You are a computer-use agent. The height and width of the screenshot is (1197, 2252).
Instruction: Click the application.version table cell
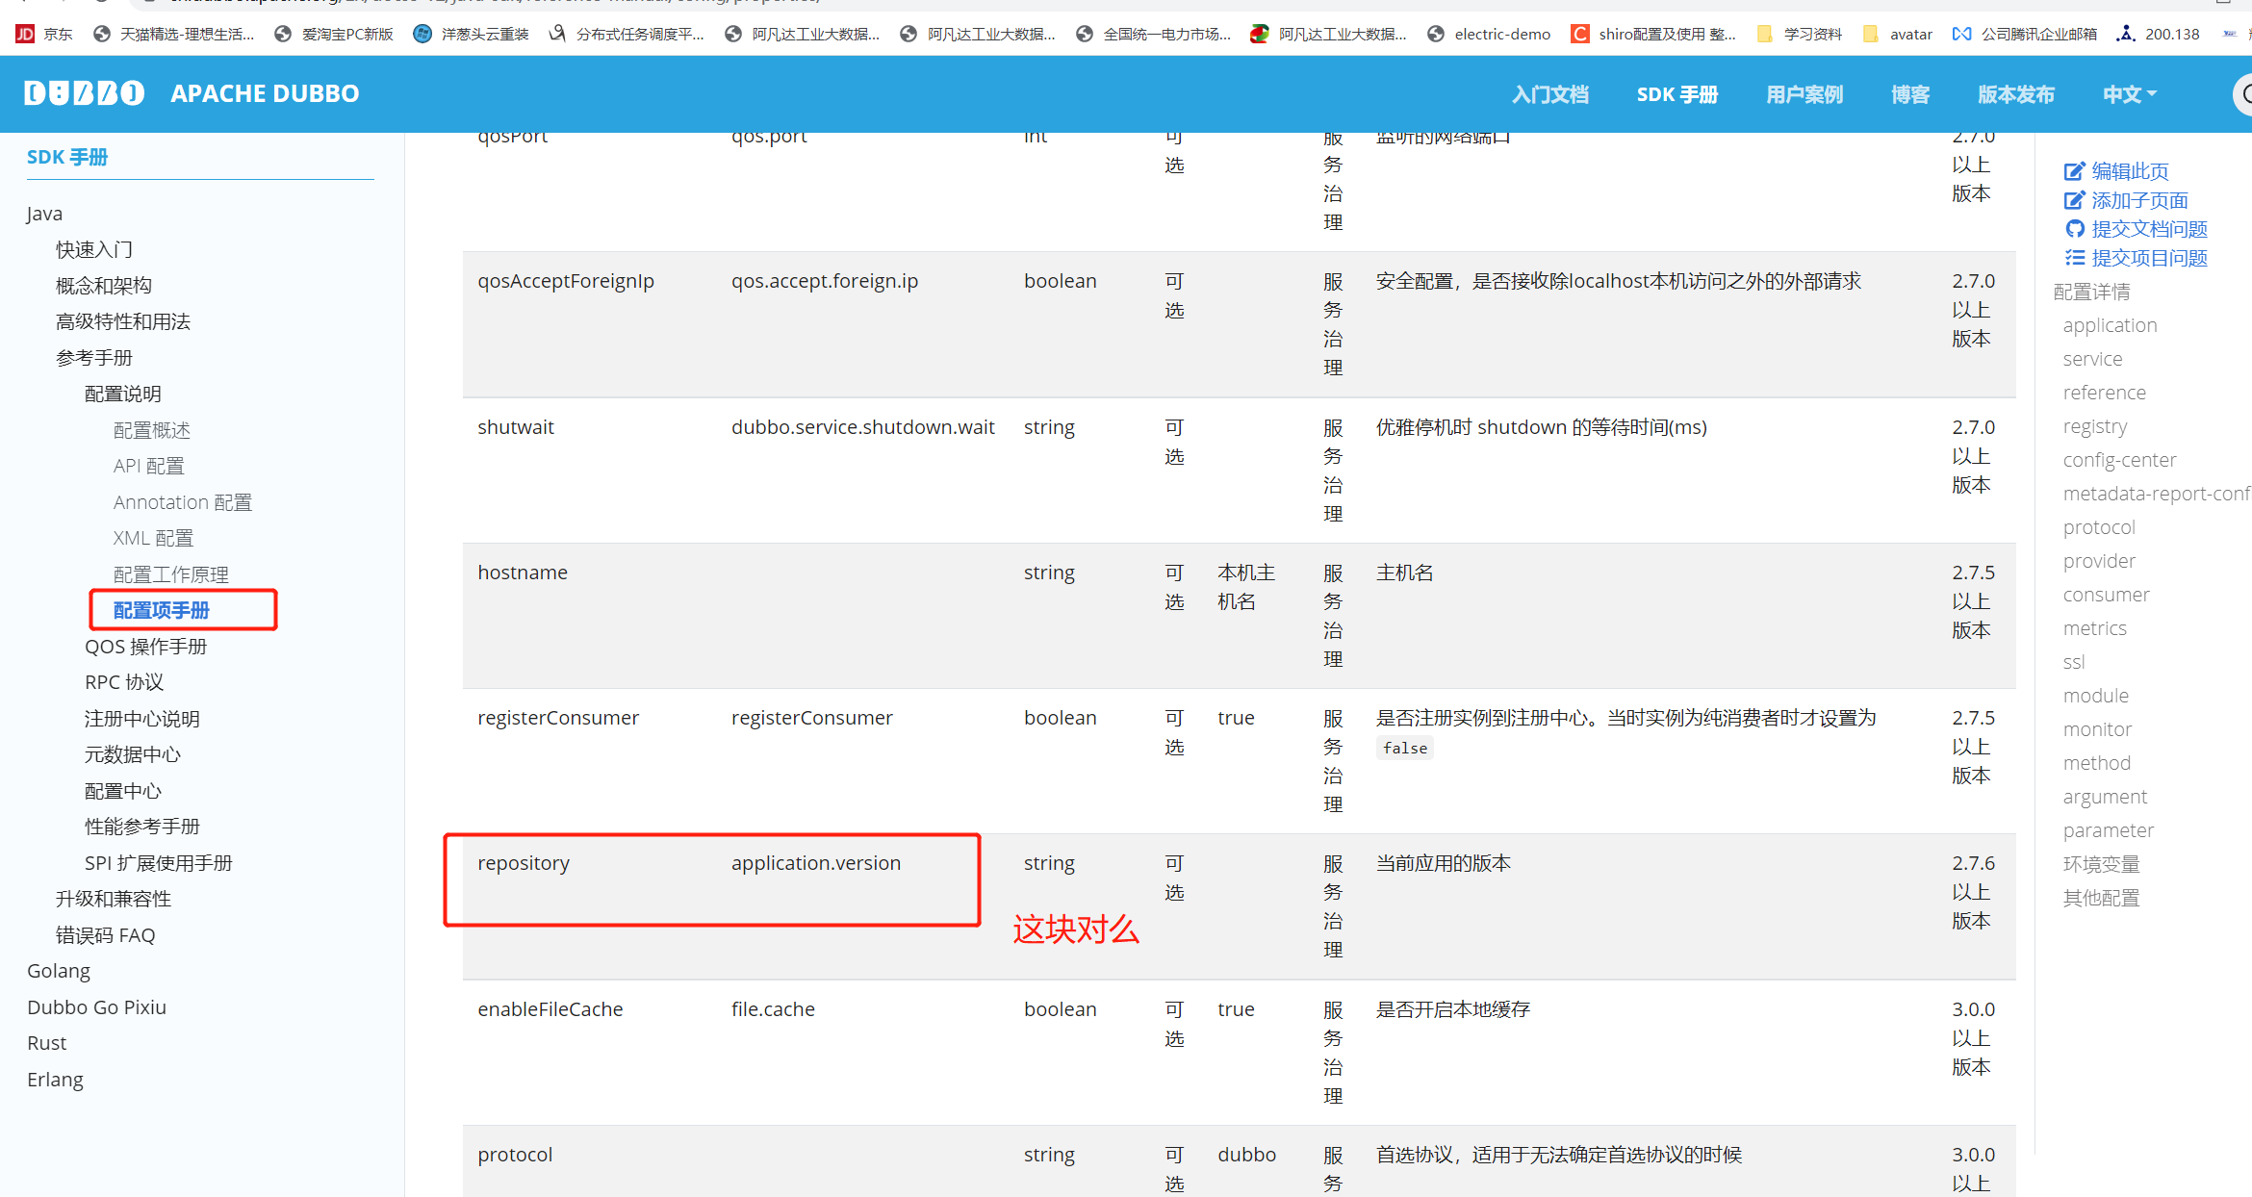coord(816,863)
